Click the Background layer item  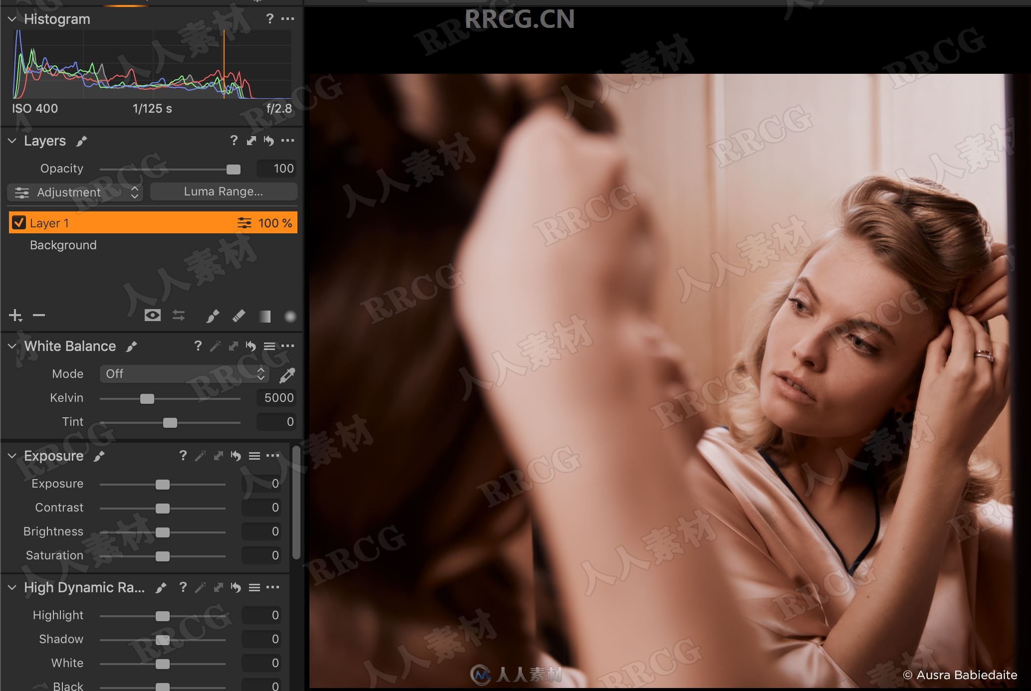pos(62,245)
